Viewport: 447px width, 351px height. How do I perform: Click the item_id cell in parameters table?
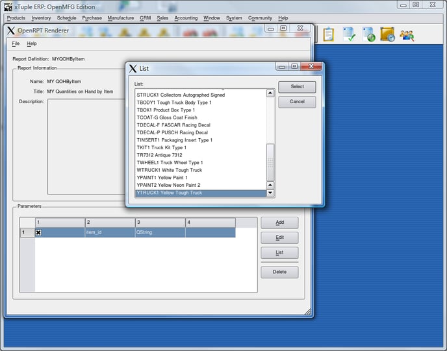coord(109,232)
